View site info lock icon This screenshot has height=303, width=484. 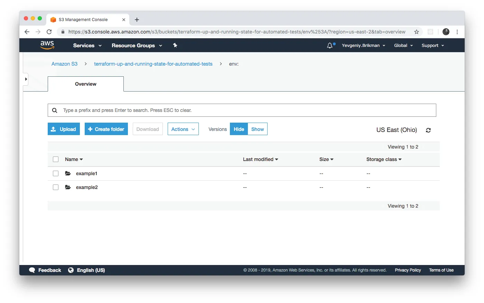click(x=63, y=32)
